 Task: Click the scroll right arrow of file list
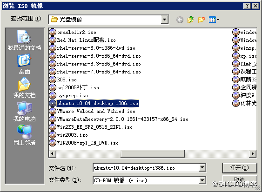[253, 153]
